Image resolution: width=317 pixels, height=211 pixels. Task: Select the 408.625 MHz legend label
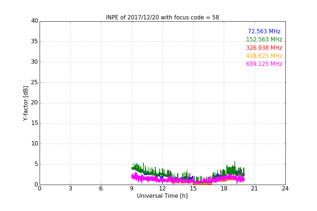(x=264, y=56)
